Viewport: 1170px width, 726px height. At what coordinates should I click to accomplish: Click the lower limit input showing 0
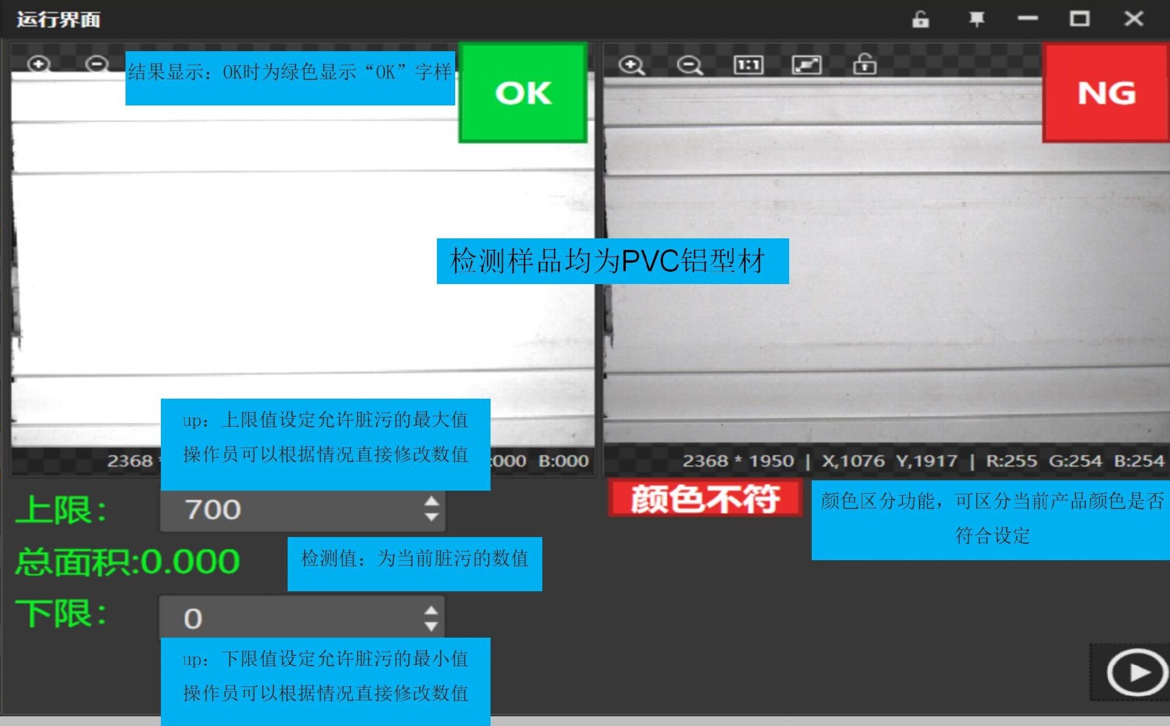point(274,617)
